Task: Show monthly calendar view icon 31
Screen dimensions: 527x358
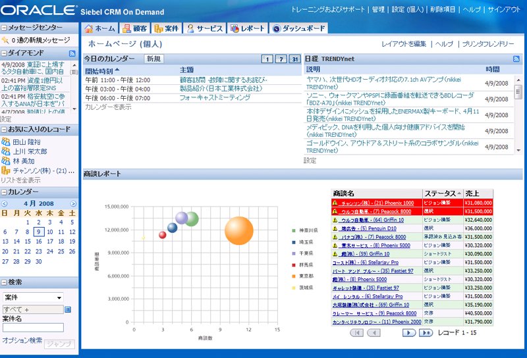Action: point(294,59)
